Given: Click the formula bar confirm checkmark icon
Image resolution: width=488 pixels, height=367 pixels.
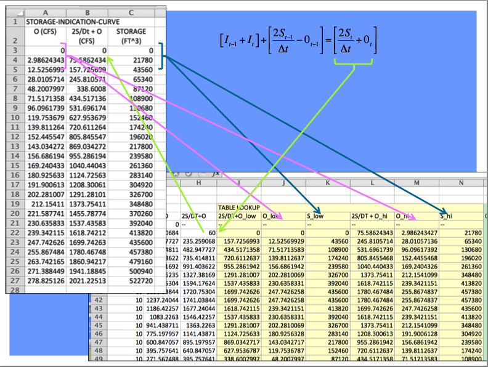Looking at the screenshot, I should pos(189,174).
